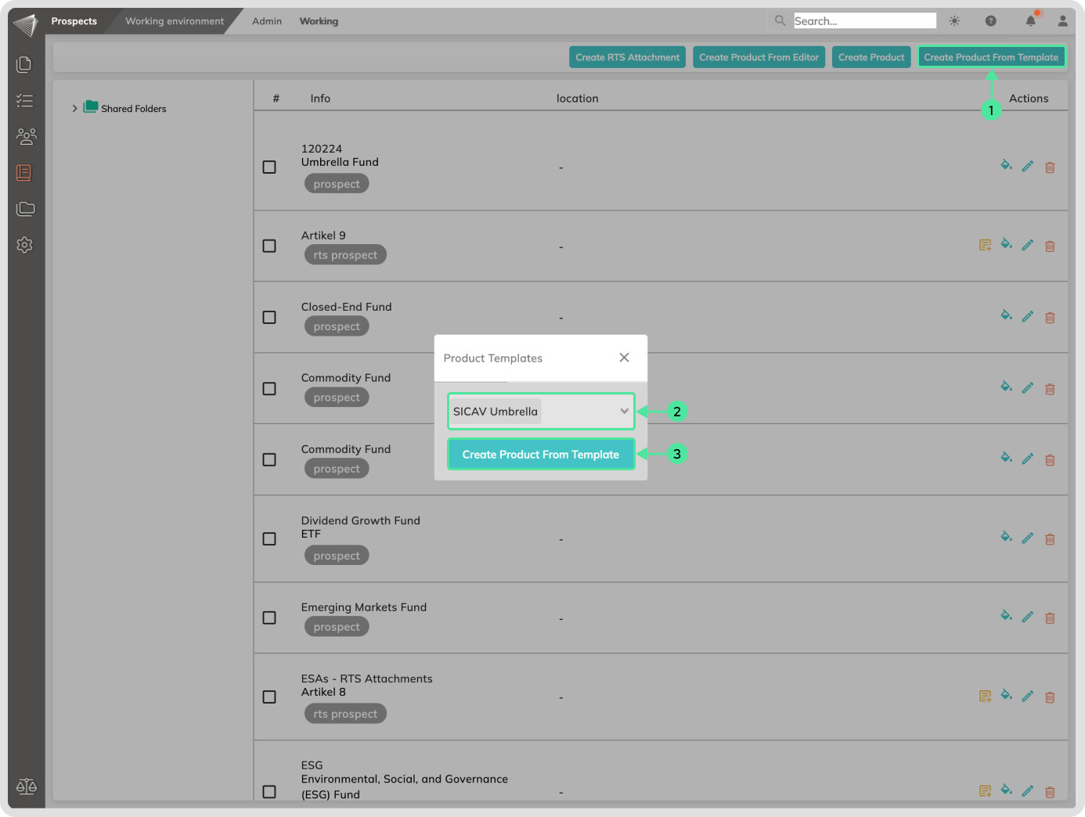Click the paint bucket icon for 120224 Umbrella Fund

click(x=1006, y=165)
